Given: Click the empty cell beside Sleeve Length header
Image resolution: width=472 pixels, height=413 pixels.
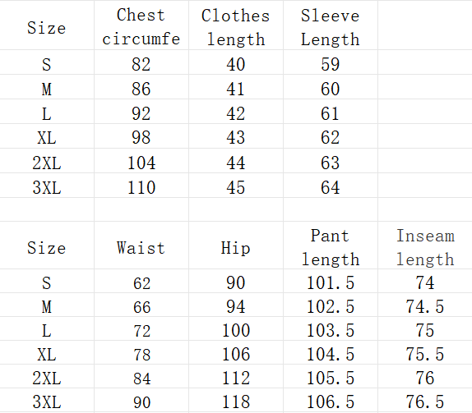Looking at the screenshot, I should coord(425,25).
